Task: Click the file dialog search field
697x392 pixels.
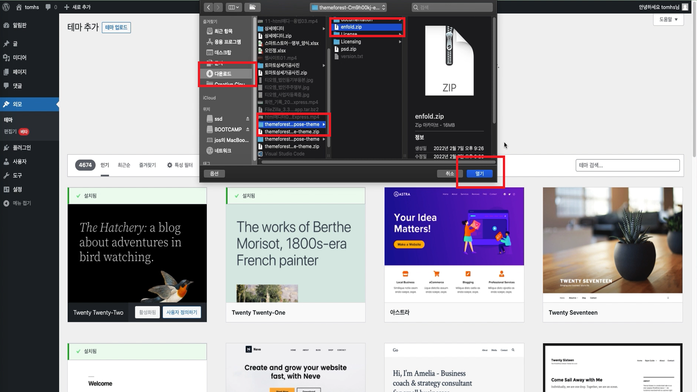Action: [452, 7]
